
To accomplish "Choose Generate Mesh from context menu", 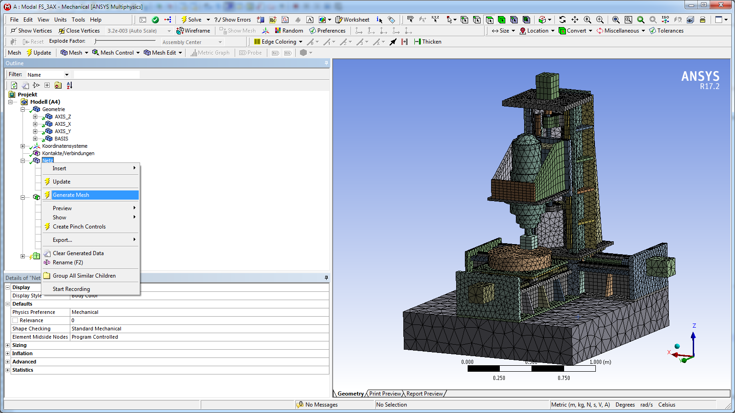I will point(90,195).
